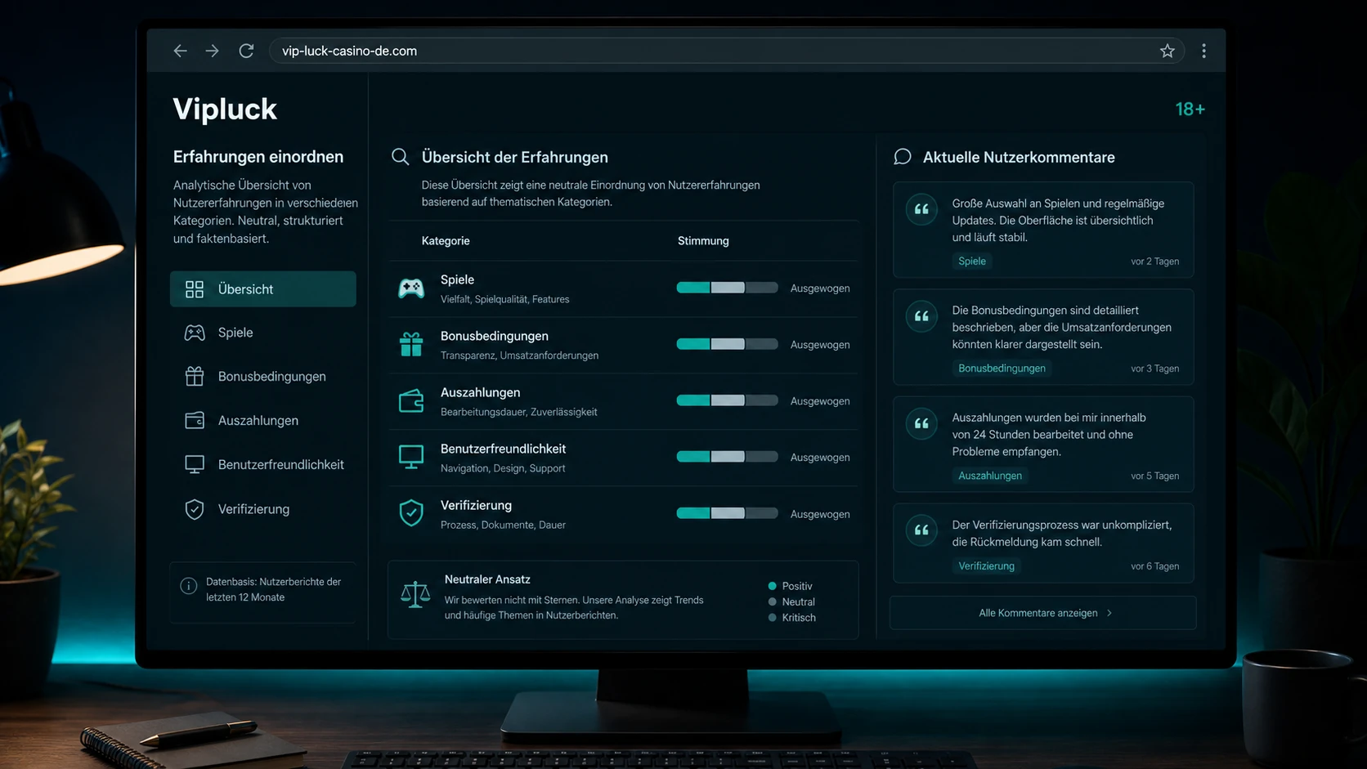Click the 'vor 6 Tagen' timestamp
This screenshot has height=769, width=1367.
click(1154, 566)
